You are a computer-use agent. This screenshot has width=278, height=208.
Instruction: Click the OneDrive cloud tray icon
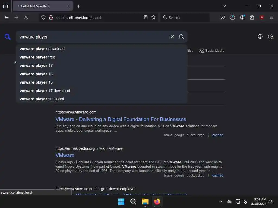[x=229, y=201]
